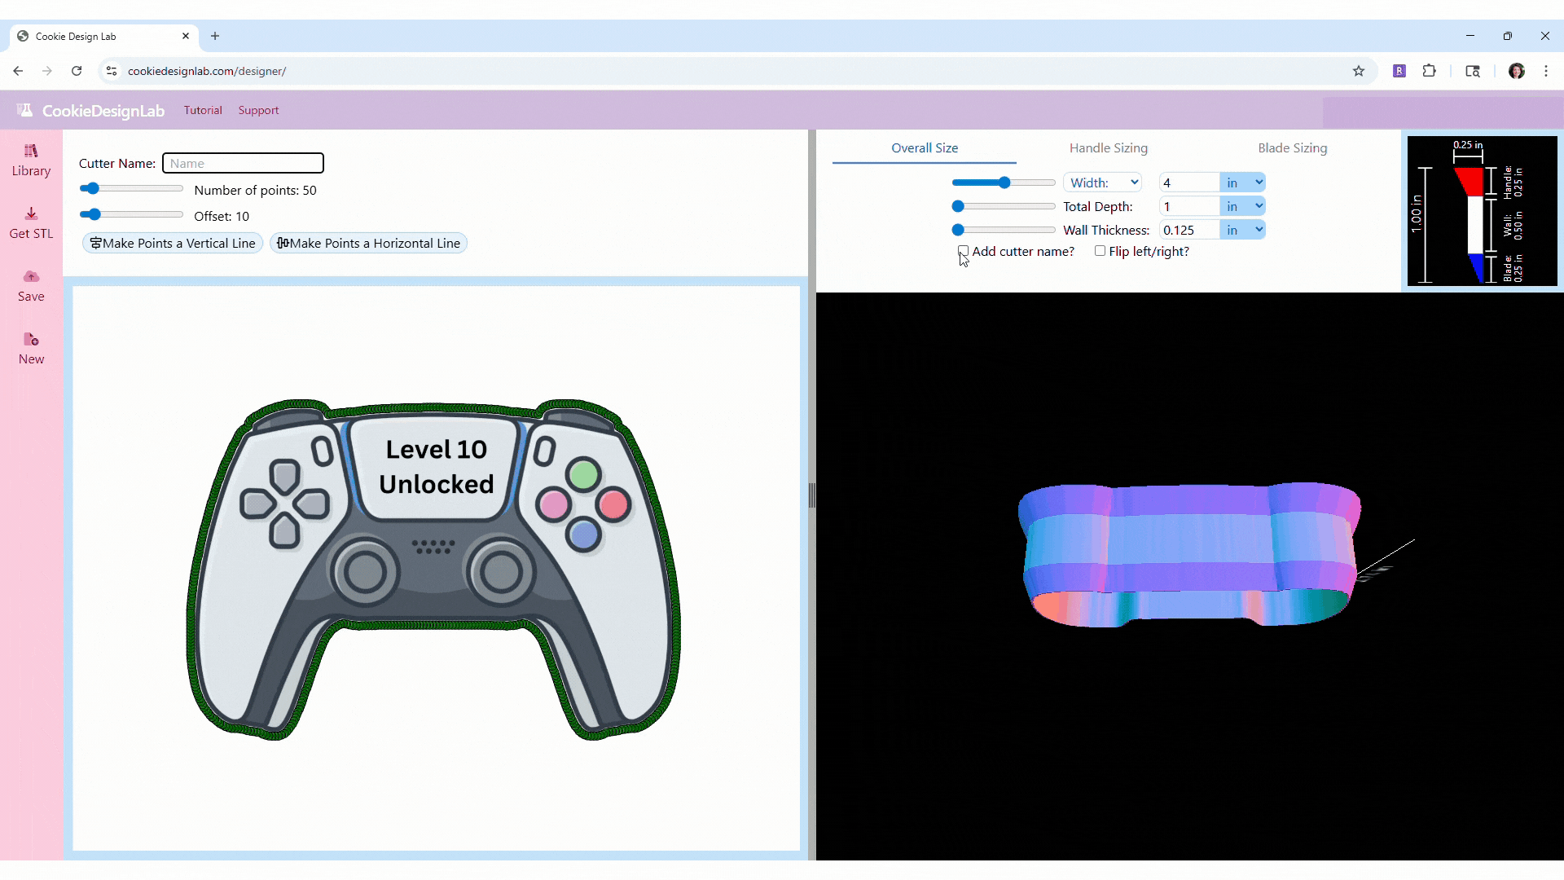Toggle the Flip left/right checkbox
The image size is (1564, 880).
coord(1101,251)
